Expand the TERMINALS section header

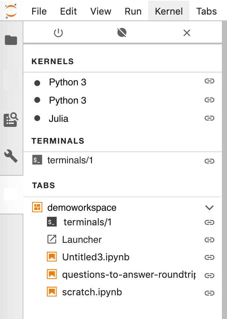click(x=58, y=141)
